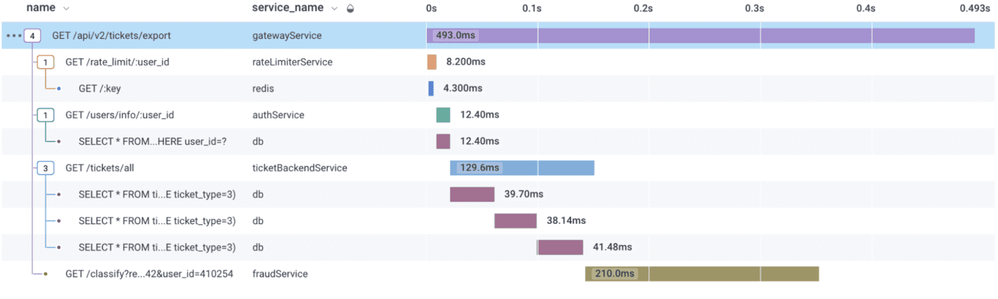Collapse GET /rate_limit/:user_id children badge
The width and height of the screenshot is (998, 299).
[x=45, y=62]
